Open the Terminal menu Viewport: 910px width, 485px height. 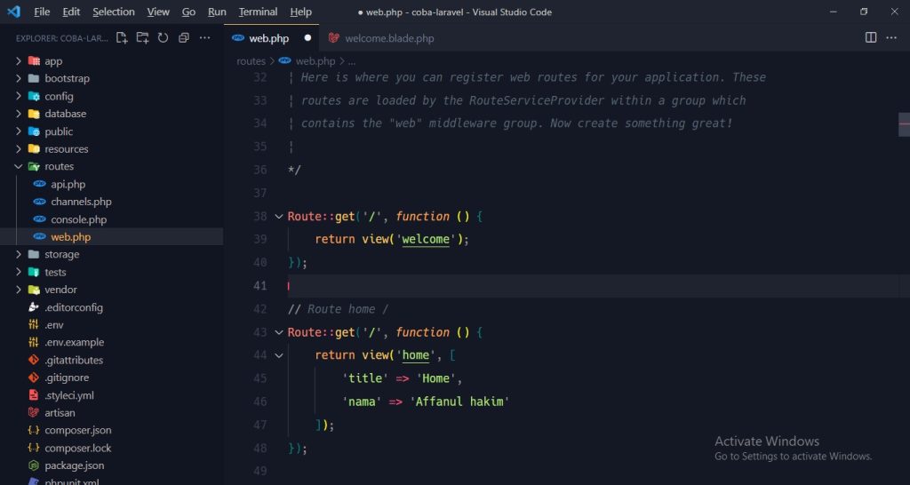pyautogui.click(x=258, y=12)
